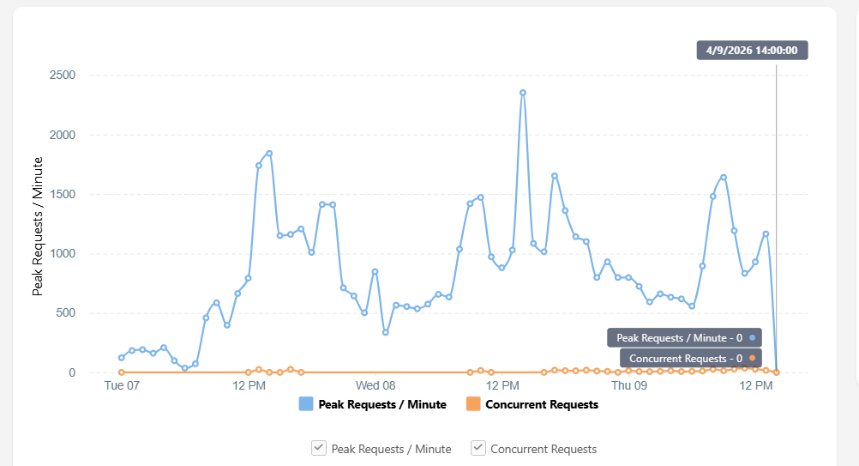Click the highest blue data point near 2350
The width and height of the screenshot is (859, 466).
[523, 93]
